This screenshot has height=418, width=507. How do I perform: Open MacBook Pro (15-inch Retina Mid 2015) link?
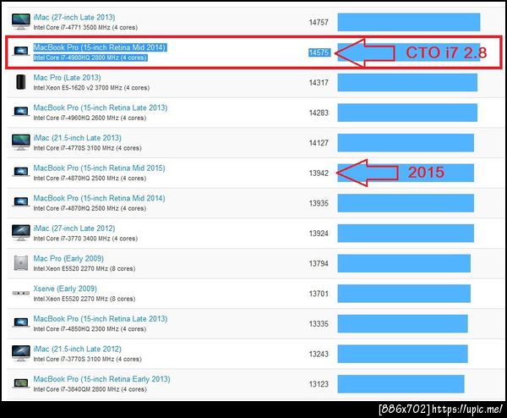tap(99, 168)
